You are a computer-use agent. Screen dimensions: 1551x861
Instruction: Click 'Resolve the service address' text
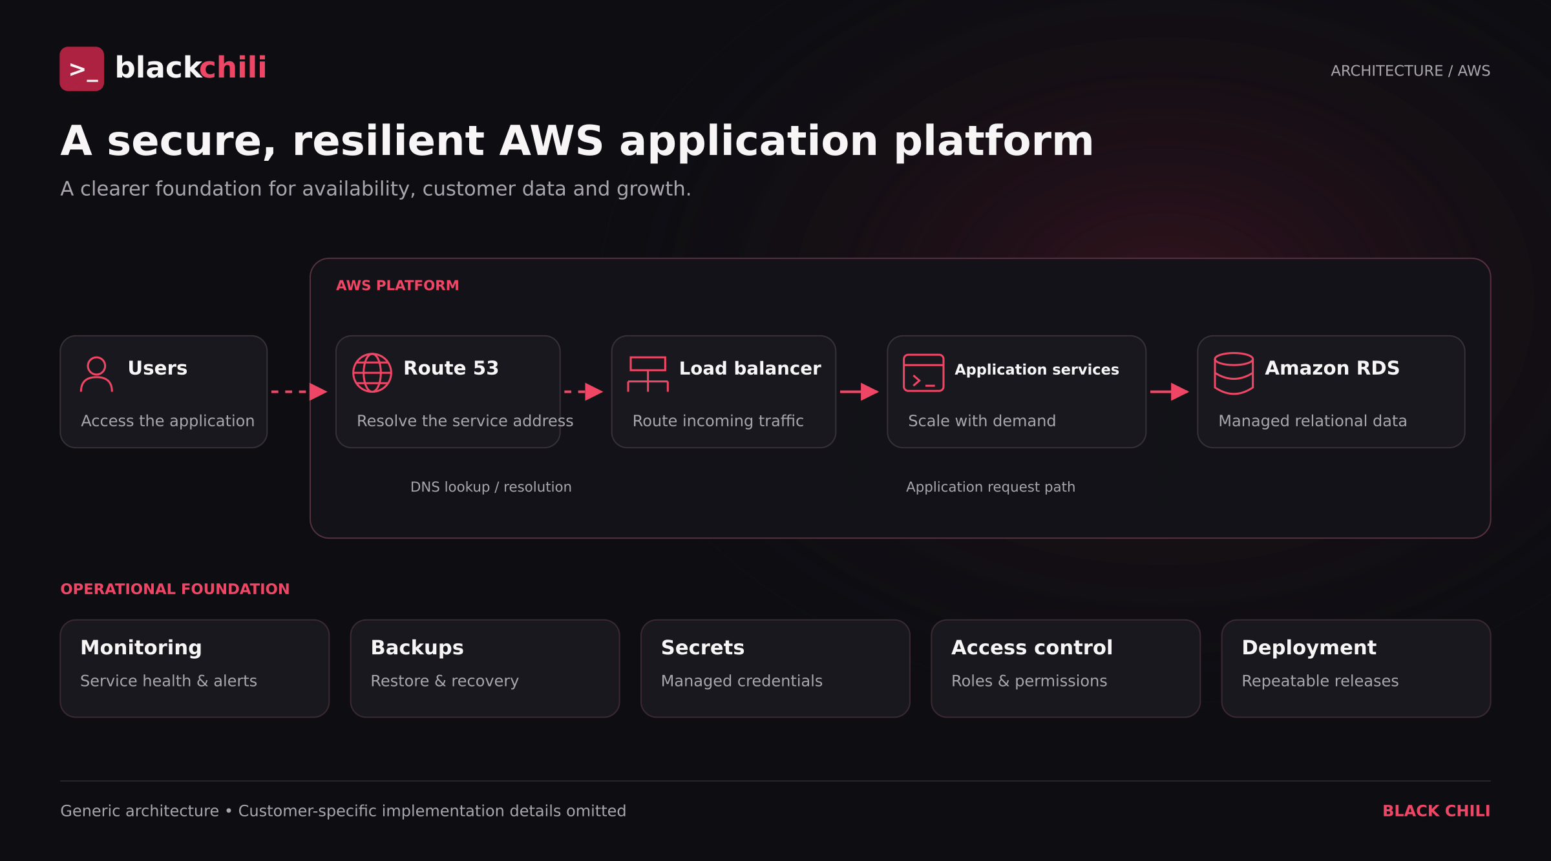pos(465,420)
